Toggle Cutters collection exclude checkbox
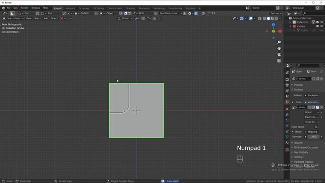The height and width of the screenshot is (183, 325). pos(317,26)
